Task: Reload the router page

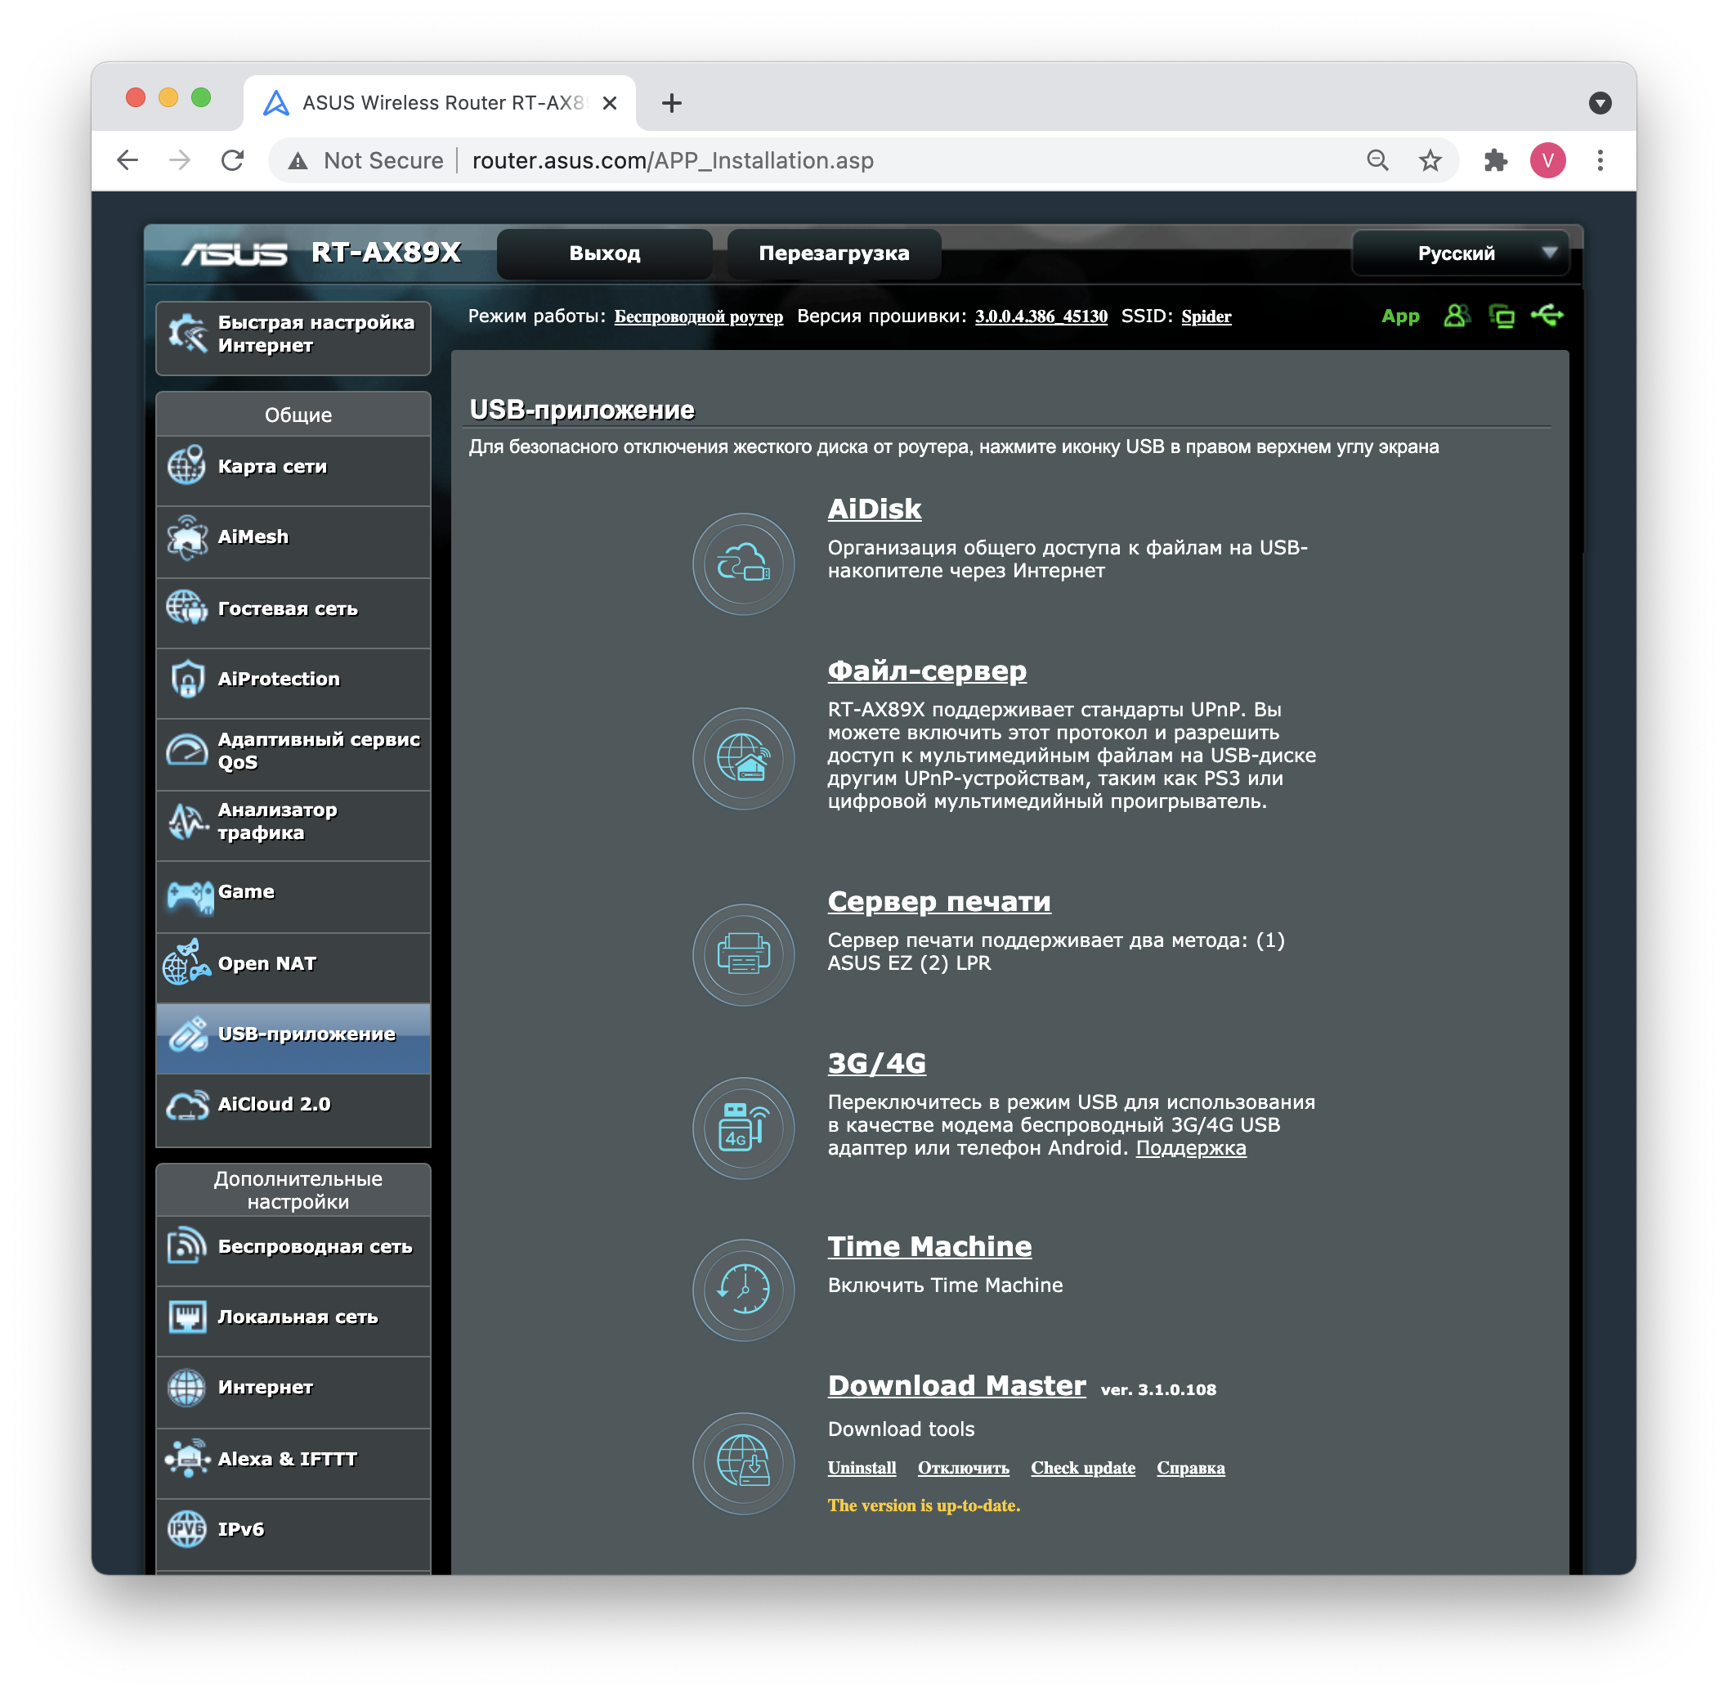Action: click(x=232, y=160)
